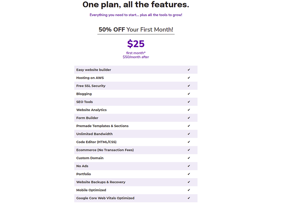
Task: Click the Mobile Optimized checkmark
Action: coord(189,190)
